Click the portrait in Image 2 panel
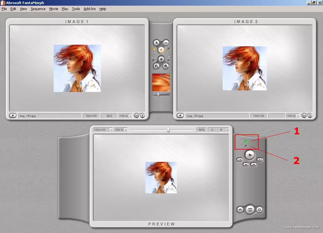Viewport: 323px width, 233px height. [245, 68]
